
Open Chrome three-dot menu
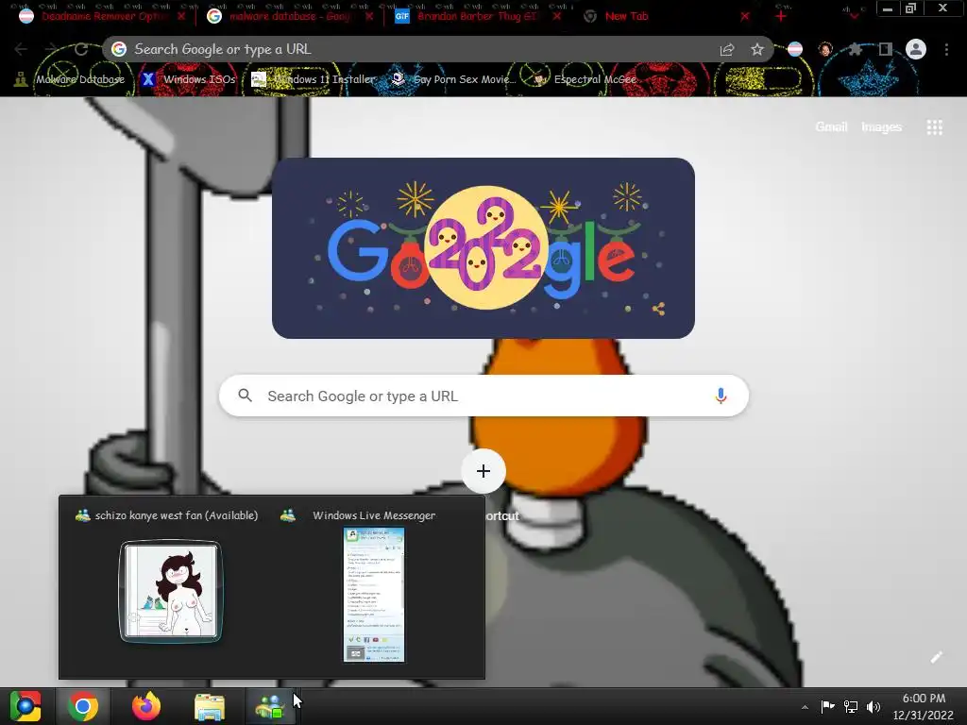(946, 49)
